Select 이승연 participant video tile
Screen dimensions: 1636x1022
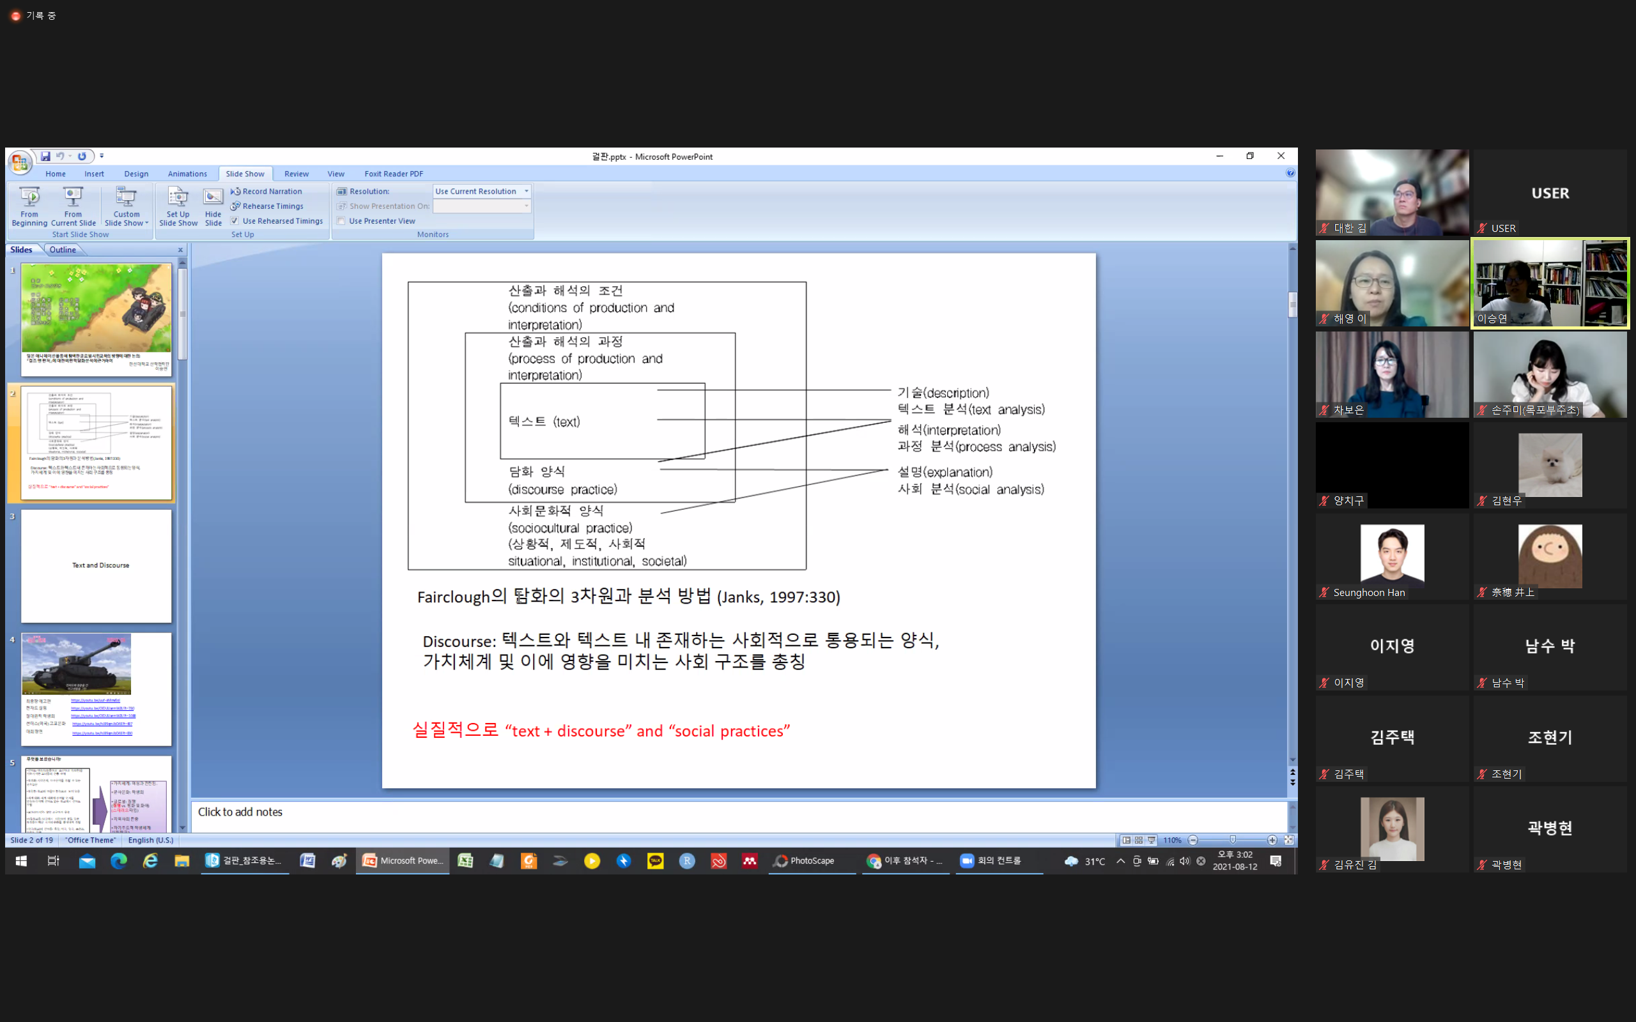pyautogui.click(x=1550, y=283)
